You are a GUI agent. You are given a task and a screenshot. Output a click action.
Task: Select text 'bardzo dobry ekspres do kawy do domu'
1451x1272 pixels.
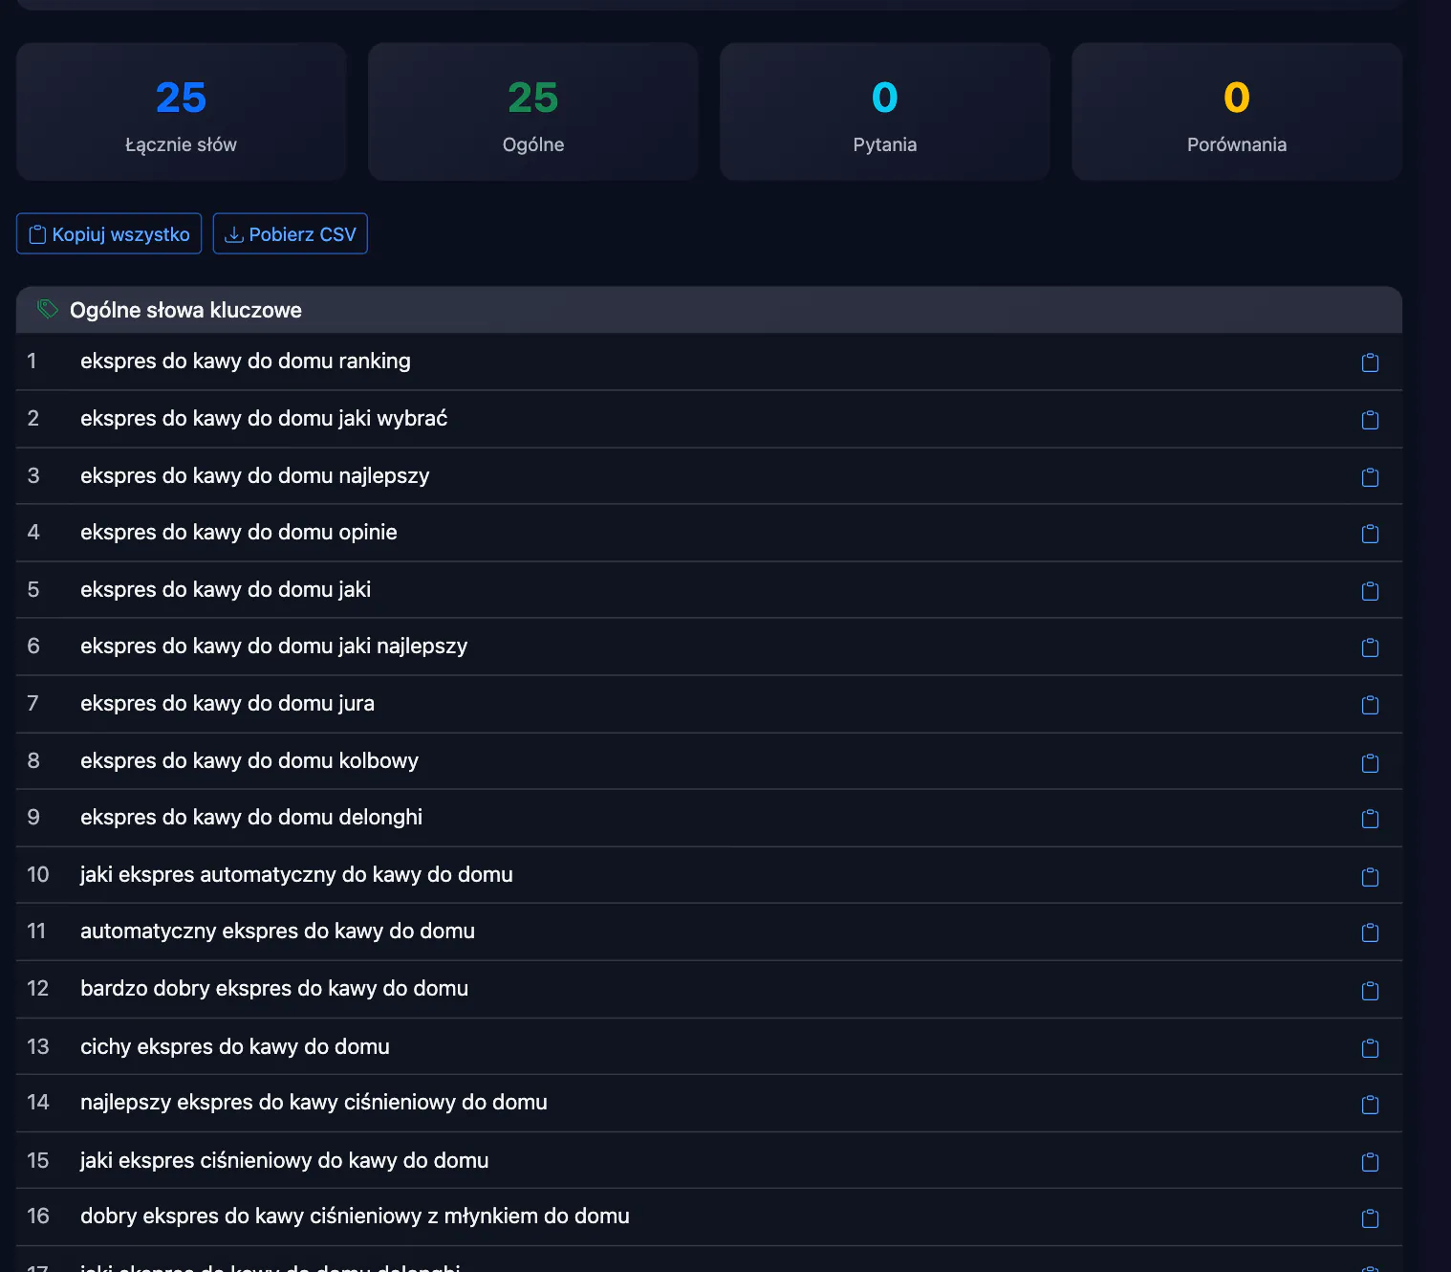[274, 989]
